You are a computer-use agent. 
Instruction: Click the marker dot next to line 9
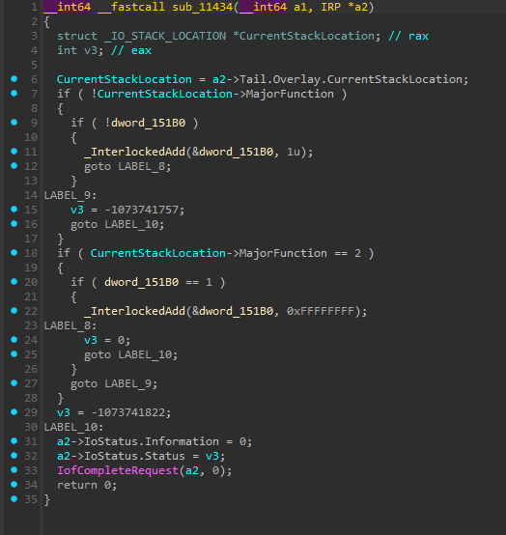click(x=14, y=122)
